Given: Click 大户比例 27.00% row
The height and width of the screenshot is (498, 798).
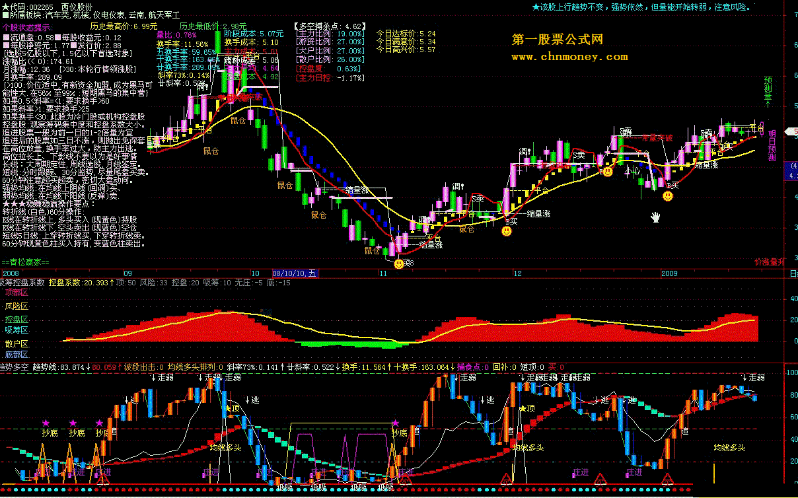Looking at the screenshot, I should [330, 51].
